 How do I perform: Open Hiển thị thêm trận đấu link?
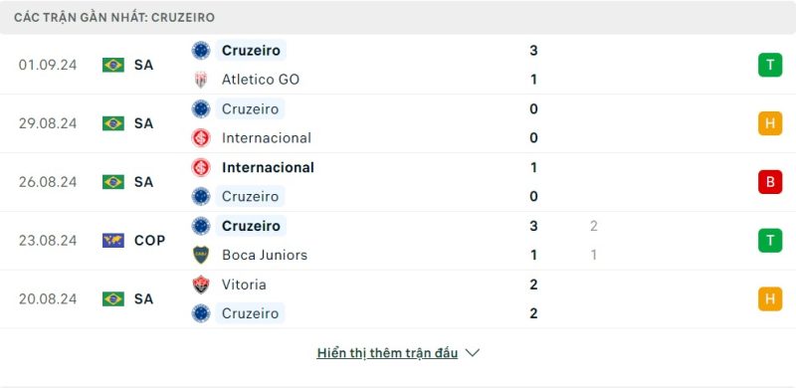(387, 353)
